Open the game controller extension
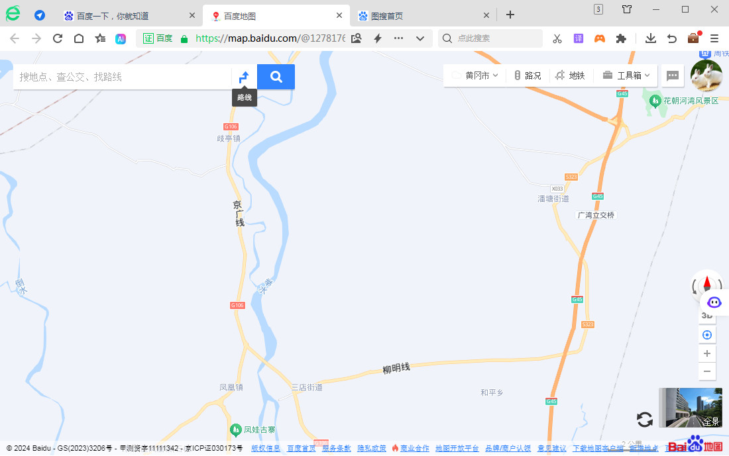Screen dimensions: 729x456 pyautogui.click(x=600, y=38)
